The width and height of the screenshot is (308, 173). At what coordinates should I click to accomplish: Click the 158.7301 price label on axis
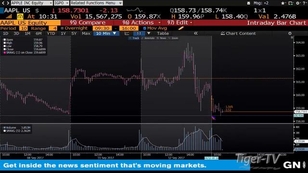[301, 111]
